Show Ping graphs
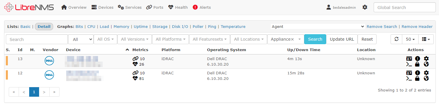The width and height of the screenshot is (439, 106). [212, 26]
